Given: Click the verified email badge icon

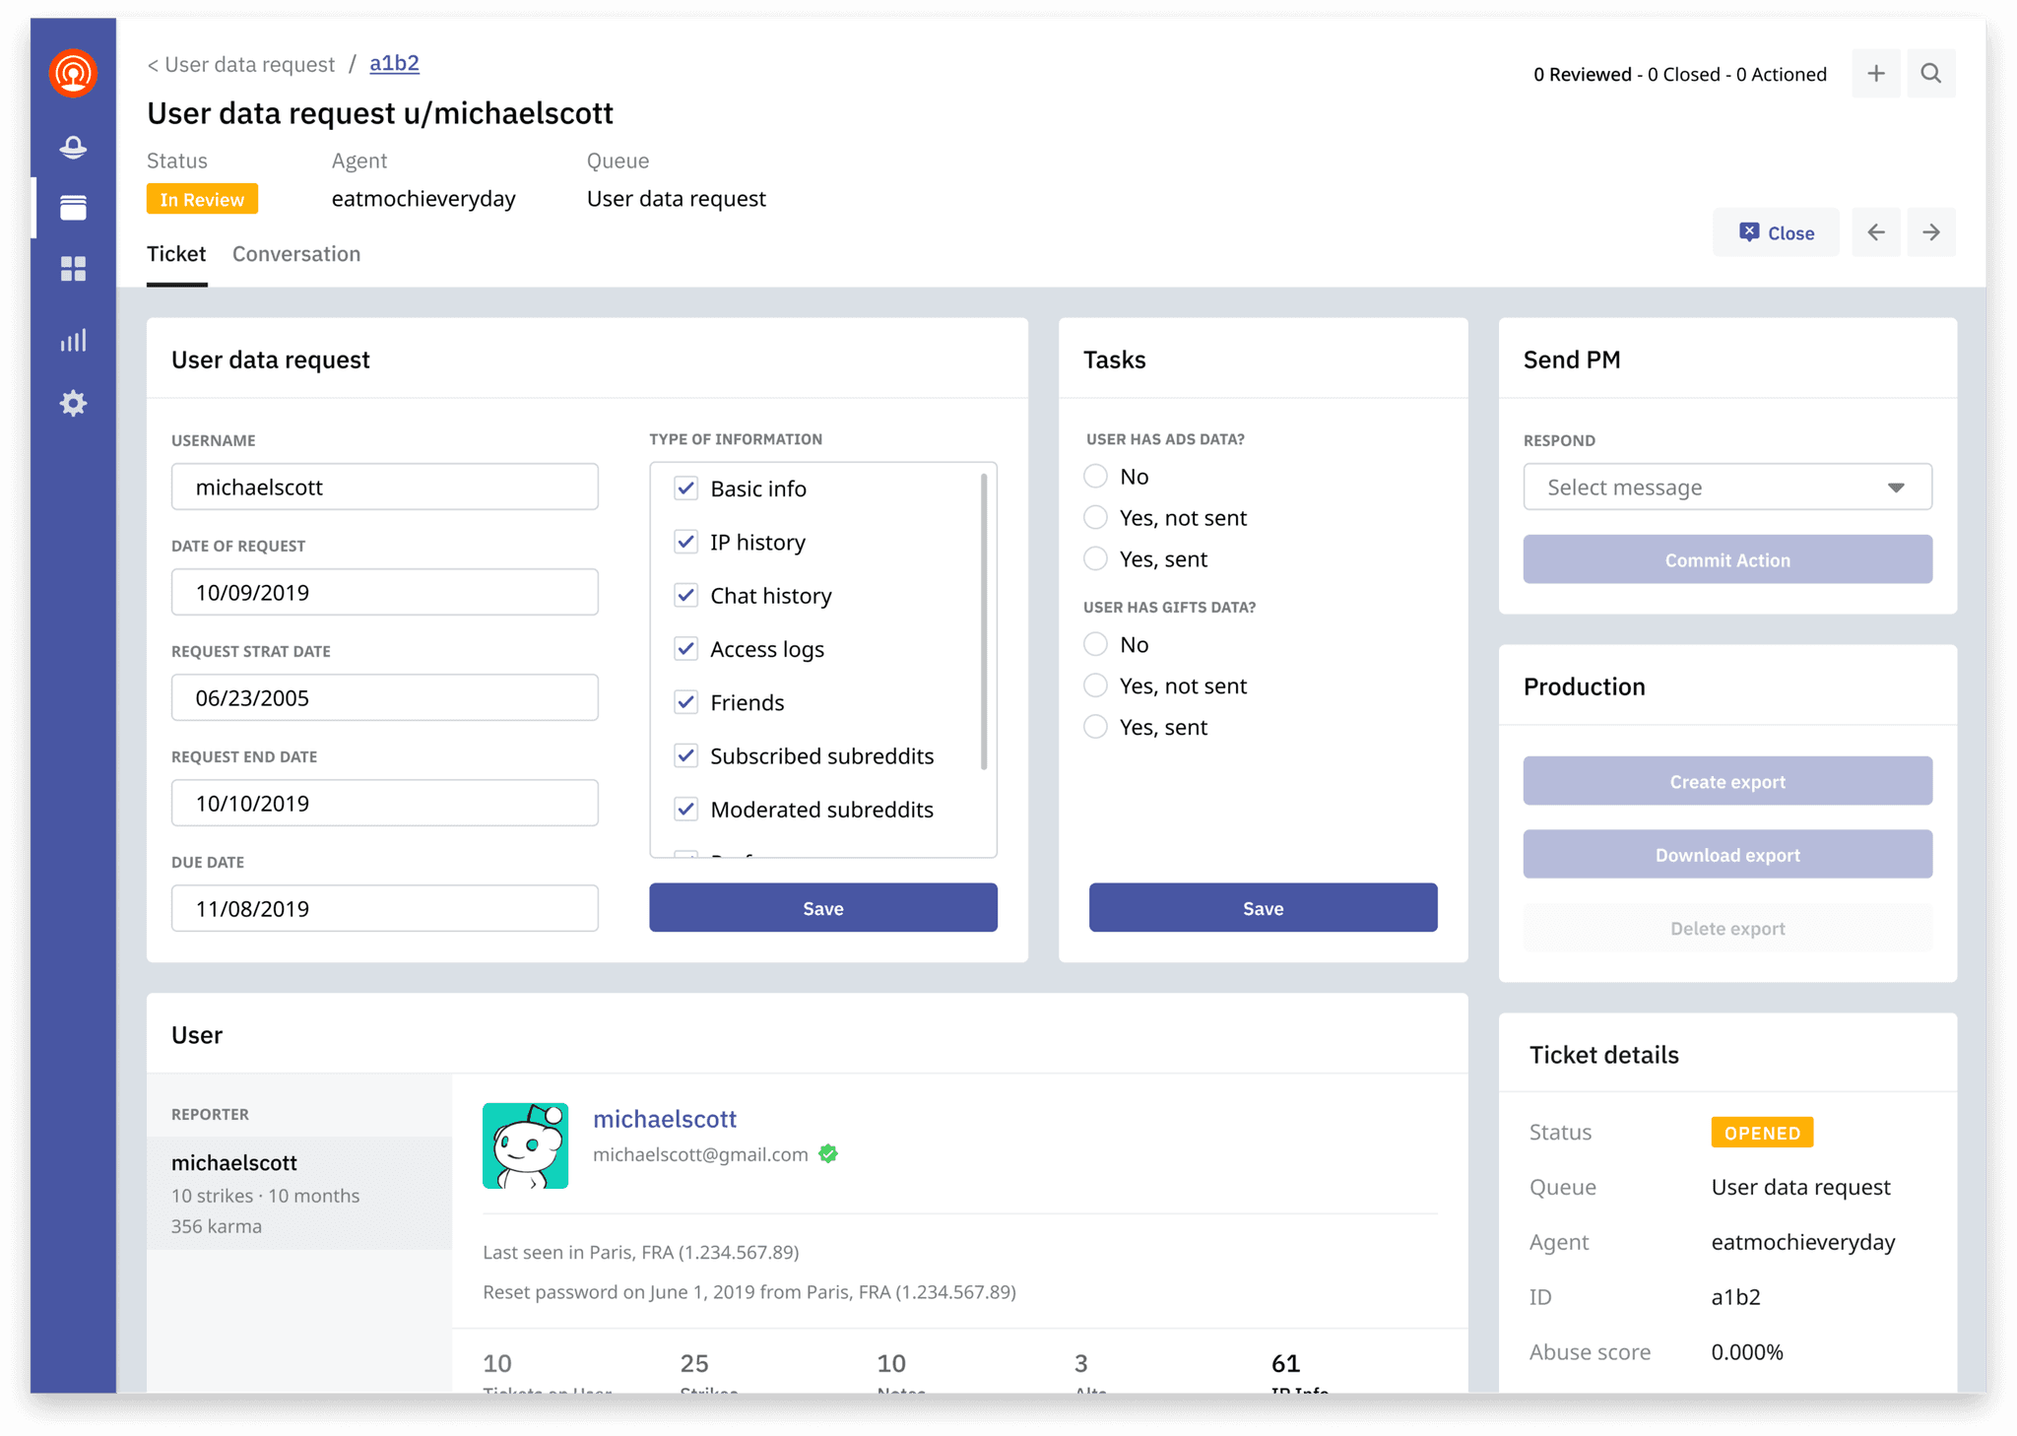Looking at the screenshot, I should (828, 1153).
